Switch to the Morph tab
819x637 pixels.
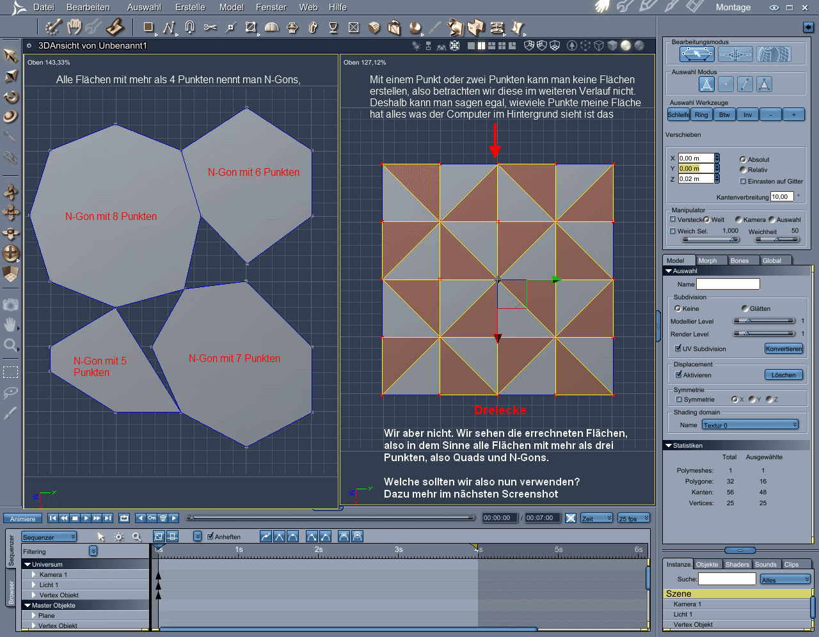(x=708, y=260)
